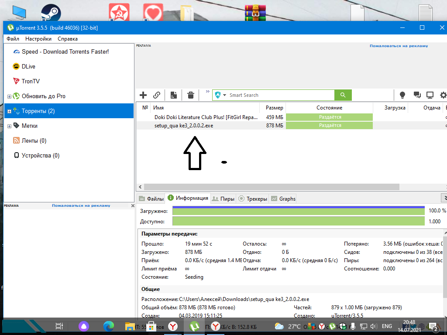Select Doki Doki Literature Club Plus! torrent
The width and height of the screenshot is (447, 335).
click(206, 117)
